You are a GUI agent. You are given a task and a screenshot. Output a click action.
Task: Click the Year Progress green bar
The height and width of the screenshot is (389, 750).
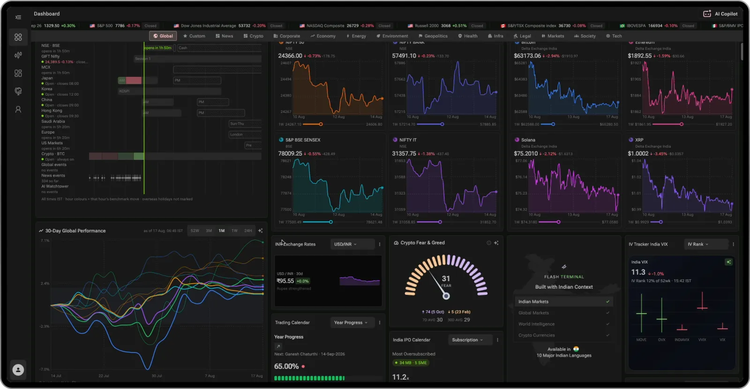(x=309, y=378)
